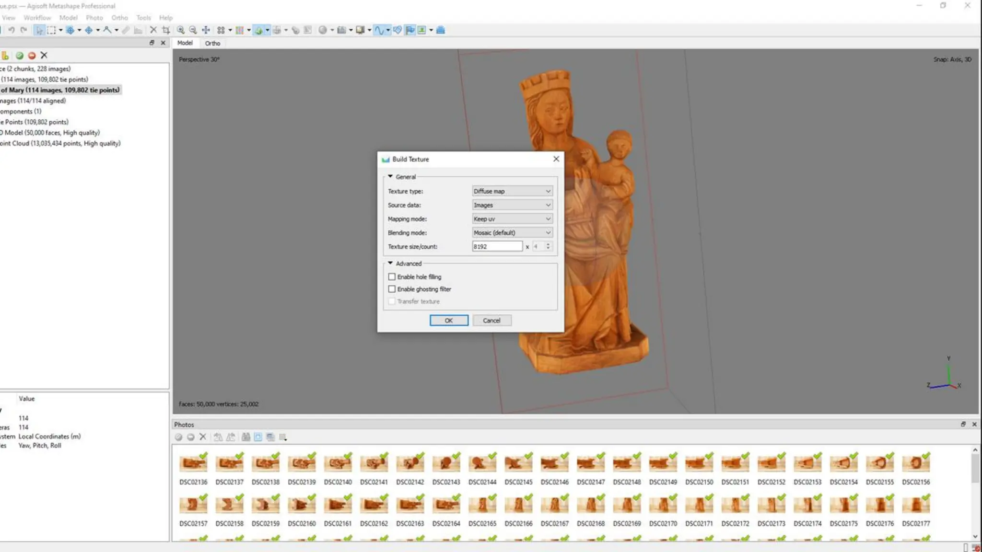Click the Undo arrow icon

(x=11, y=30)
